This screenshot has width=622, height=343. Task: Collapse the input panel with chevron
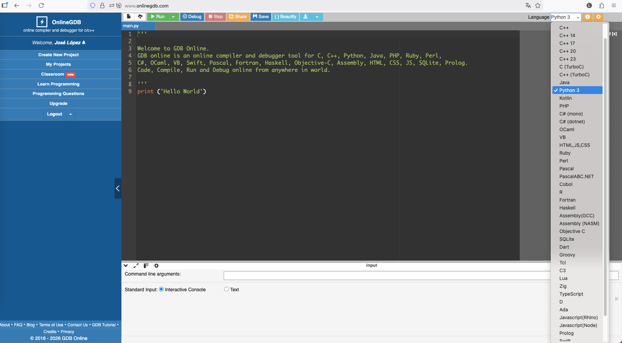pos(126,266)
